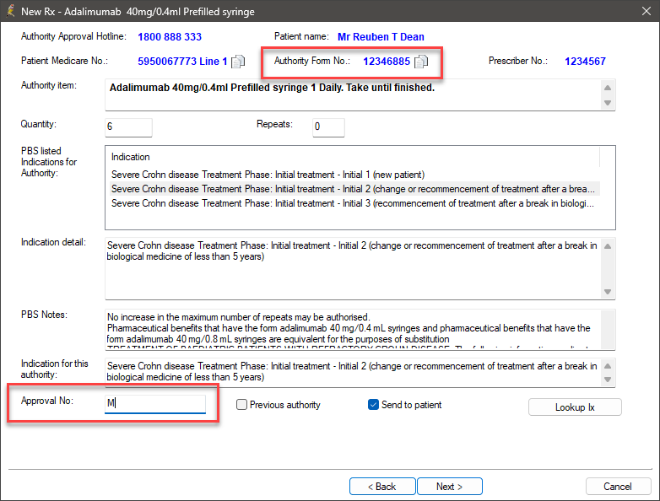This screenshot has width=660, height=501.
Task: Tick the Previous authority checkbox
Action: tap(241, 405)
